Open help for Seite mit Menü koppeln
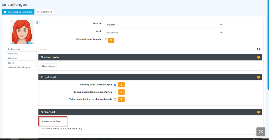 [x=111, y=40]
